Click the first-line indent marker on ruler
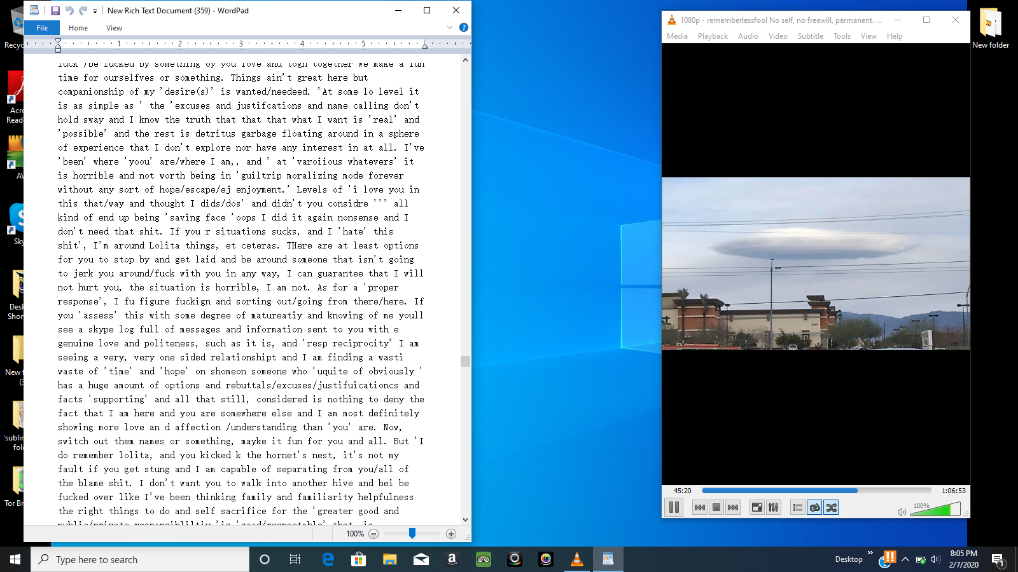Image resolution: width=1018 pixels, height=572 pixels. click(58, 41)
